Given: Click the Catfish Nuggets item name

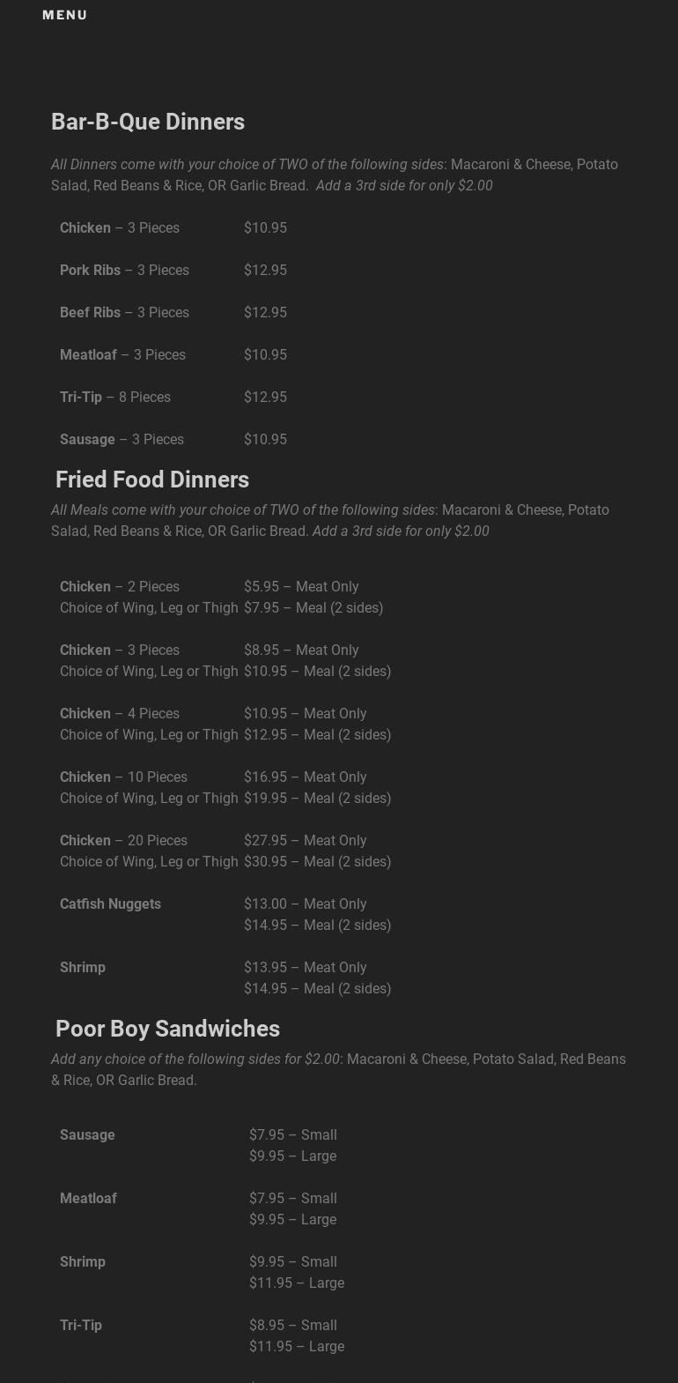Looking at the screenshot, I should [110, 903].
